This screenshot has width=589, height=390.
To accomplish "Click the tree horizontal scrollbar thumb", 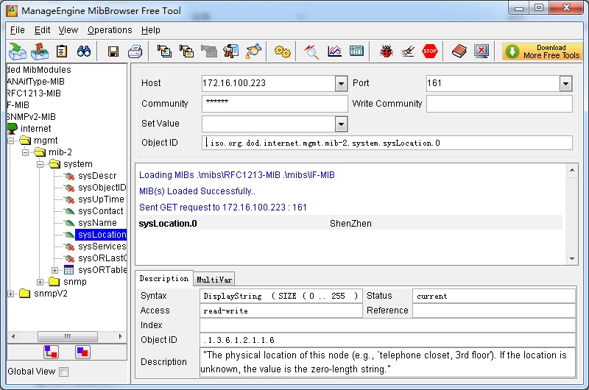I will [x=68, y=336].
